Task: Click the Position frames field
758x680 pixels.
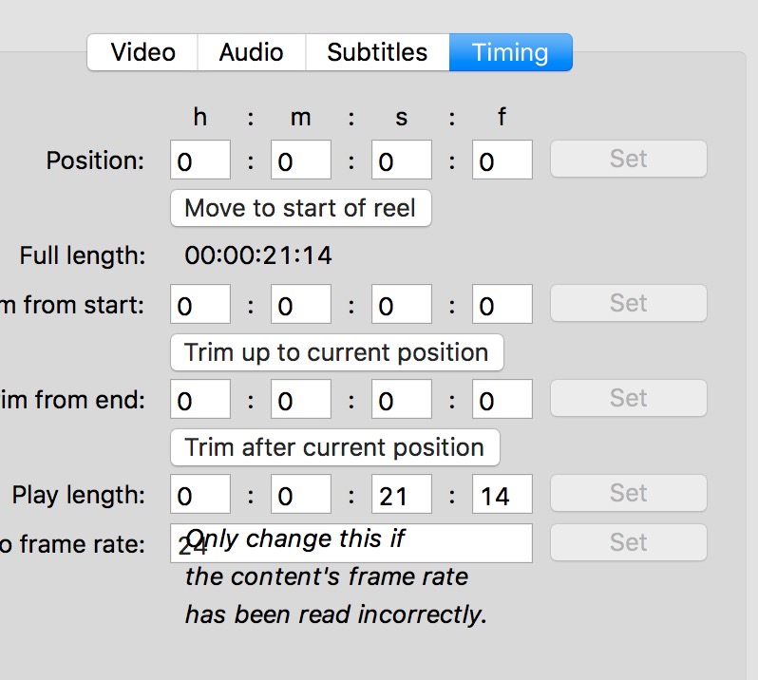Action: coord(502,161)
